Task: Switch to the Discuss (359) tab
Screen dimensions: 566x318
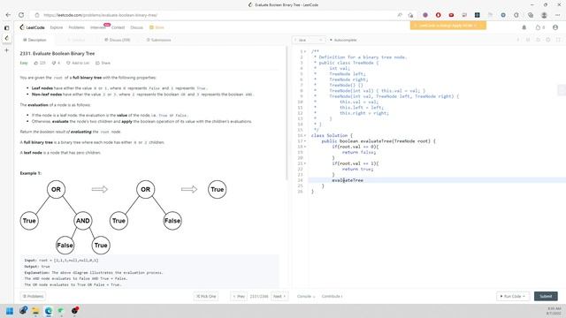Action: coord(118,40)
